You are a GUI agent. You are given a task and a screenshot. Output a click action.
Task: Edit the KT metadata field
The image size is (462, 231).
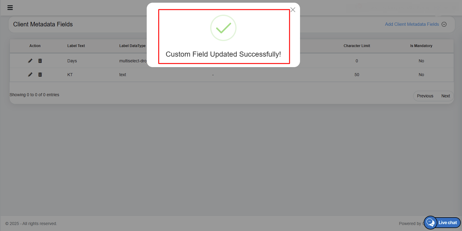(30, 75)
